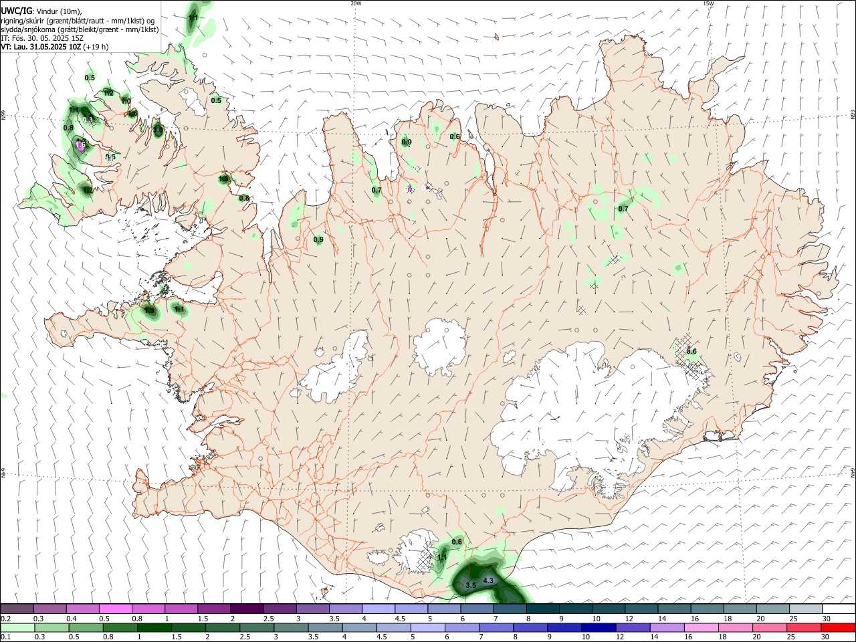The image size is (856, 642).
Task: Click the lilac lower-row swatch between 14 and 16
Action: [667, 627]
